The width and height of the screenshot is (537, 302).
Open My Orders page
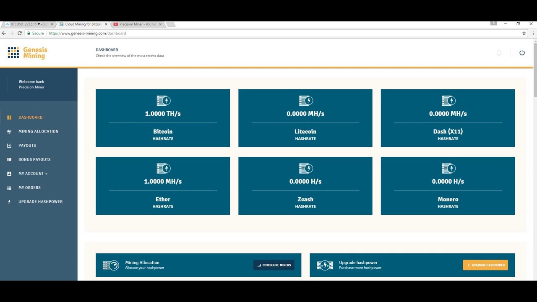29,187
